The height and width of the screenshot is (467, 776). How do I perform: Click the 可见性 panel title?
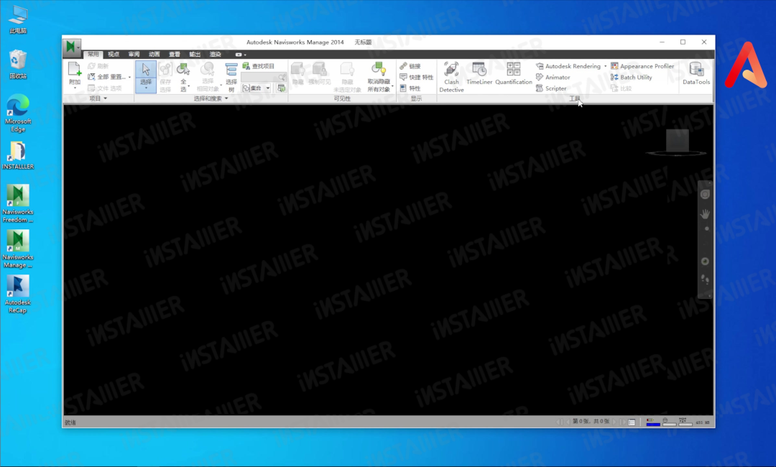coord(342,98)
